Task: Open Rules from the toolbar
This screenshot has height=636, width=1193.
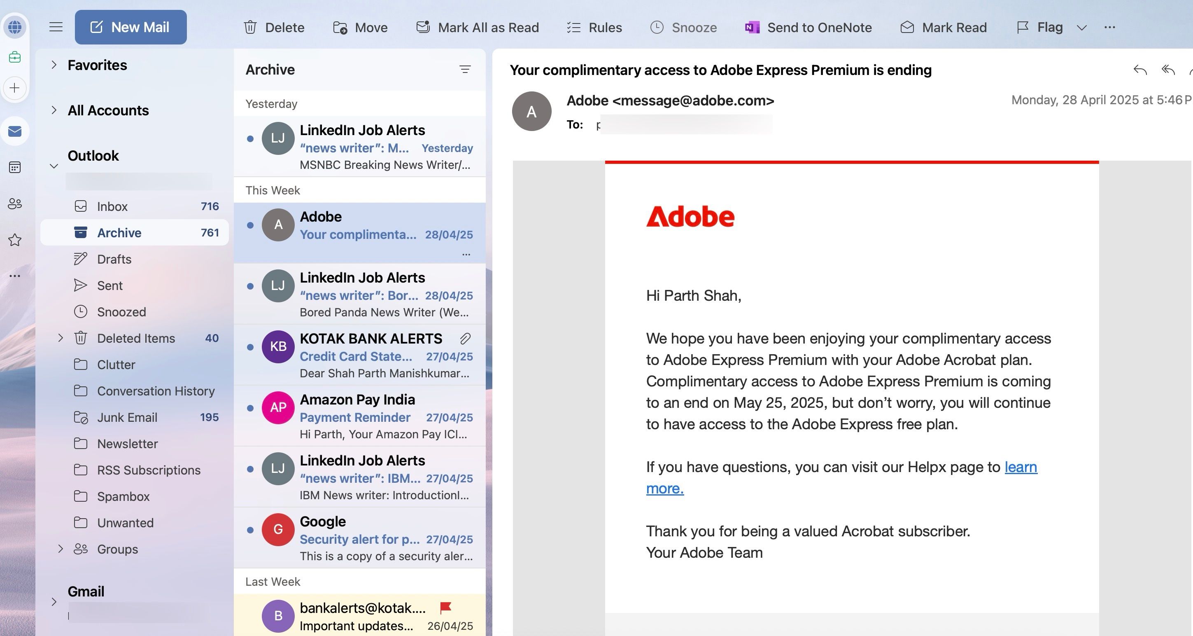Action: (x=594, y=27)
